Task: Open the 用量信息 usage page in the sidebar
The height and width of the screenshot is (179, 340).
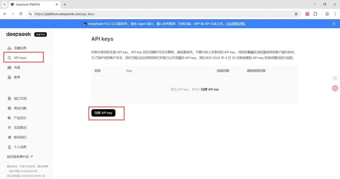Action: [x=20, y=48]
